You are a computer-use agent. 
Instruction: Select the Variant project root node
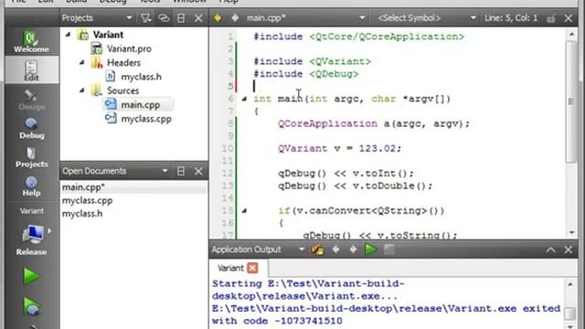click(108, 35)
